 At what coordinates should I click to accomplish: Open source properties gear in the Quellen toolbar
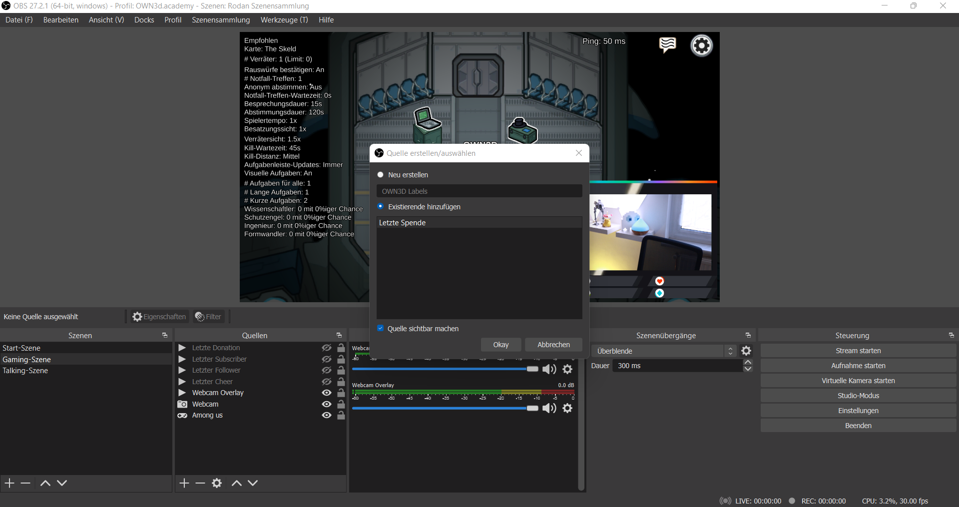pyautogui.click(x=217, y=483)
